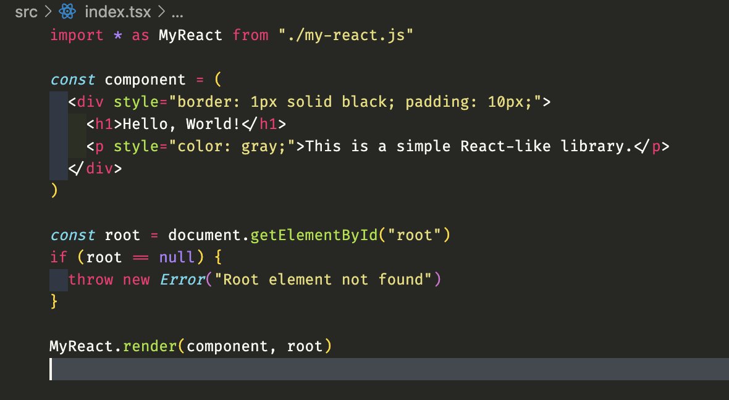The width and height of the screenshot is (729, 400).
Task: Click the "color: gray;" style string
Action: click(x=232, y=146)
